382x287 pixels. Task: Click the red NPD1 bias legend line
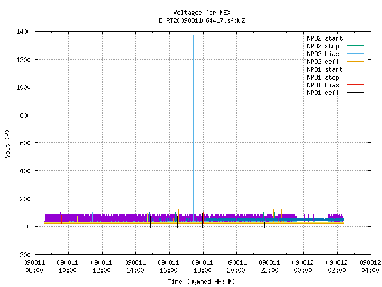pyautogui.click(x=355, y=85)
